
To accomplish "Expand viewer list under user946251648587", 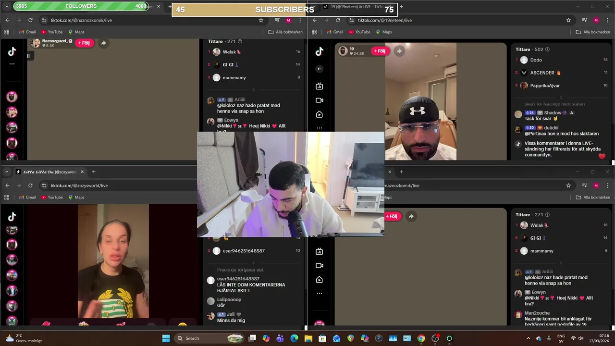I will coord(254,263).
